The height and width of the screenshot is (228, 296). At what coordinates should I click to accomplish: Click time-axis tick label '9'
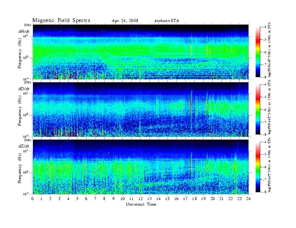click(113, 199)
